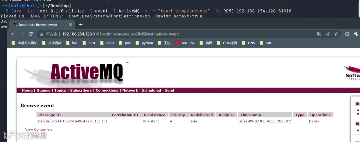Open the enst bookmark folder
This screenshot has width=360, height=142.
coord(89,43)
